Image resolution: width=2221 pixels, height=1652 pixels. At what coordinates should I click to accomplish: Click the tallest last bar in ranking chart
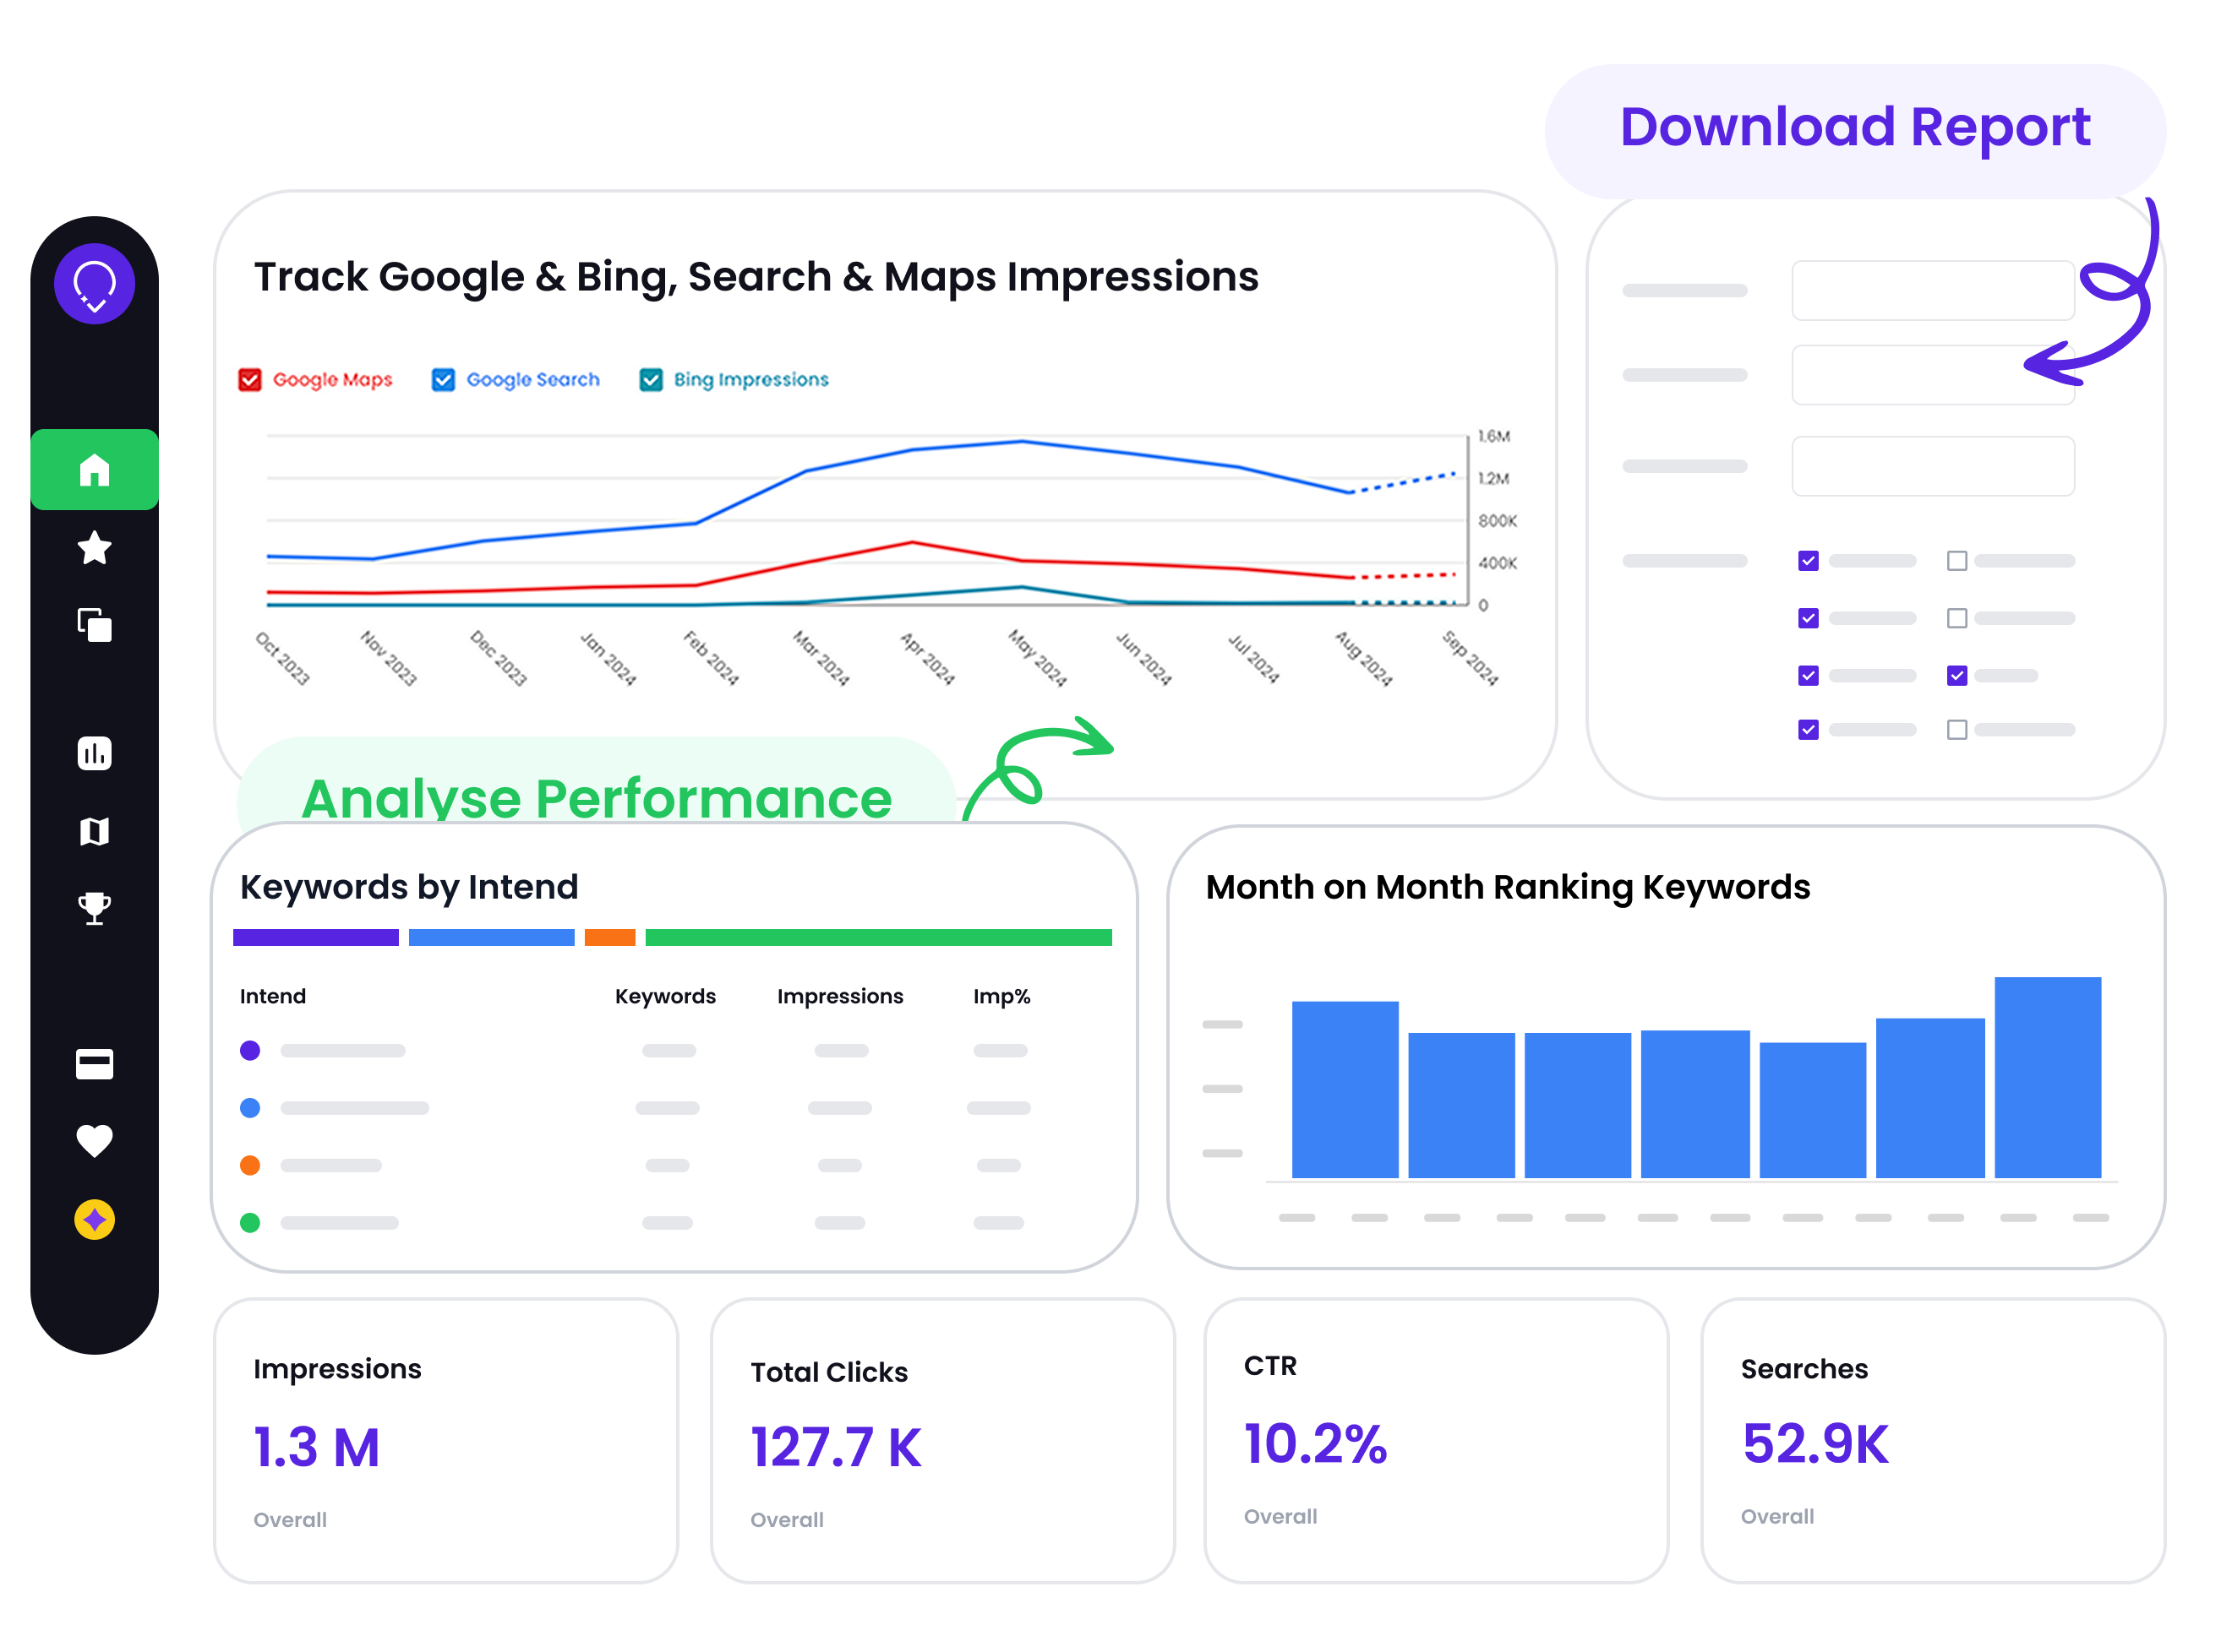tap(2047, 1078)
